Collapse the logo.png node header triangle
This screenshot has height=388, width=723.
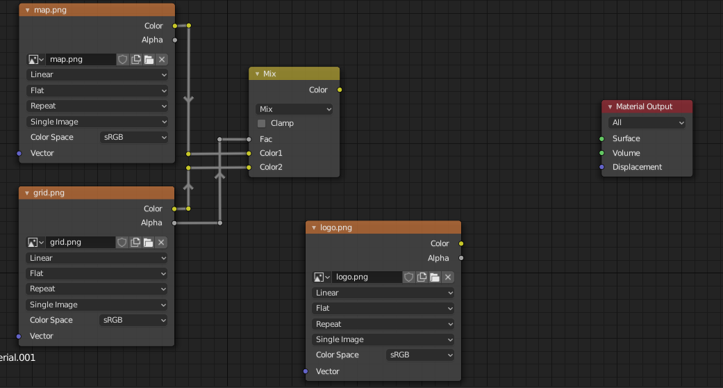313,227
